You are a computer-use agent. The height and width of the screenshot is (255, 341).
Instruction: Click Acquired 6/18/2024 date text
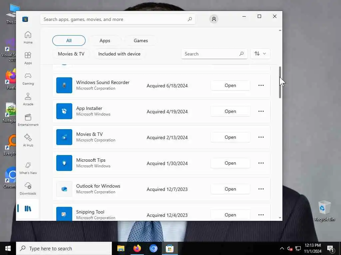point(167,86)
